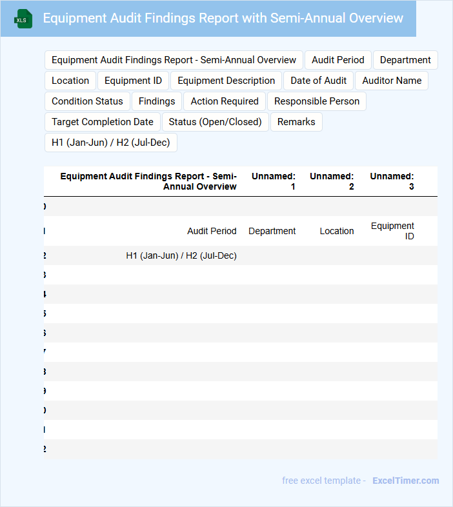The height and width of the screenshot is (507, 453).
Task: Click the Target Completion Date tag
Action: tap(103, 122)
